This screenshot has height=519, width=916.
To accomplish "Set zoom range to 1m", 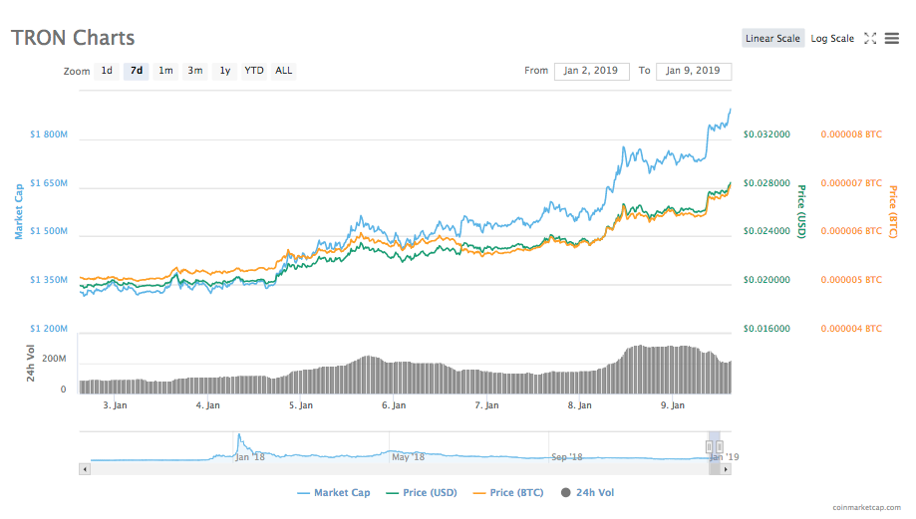I will point(165,71).
